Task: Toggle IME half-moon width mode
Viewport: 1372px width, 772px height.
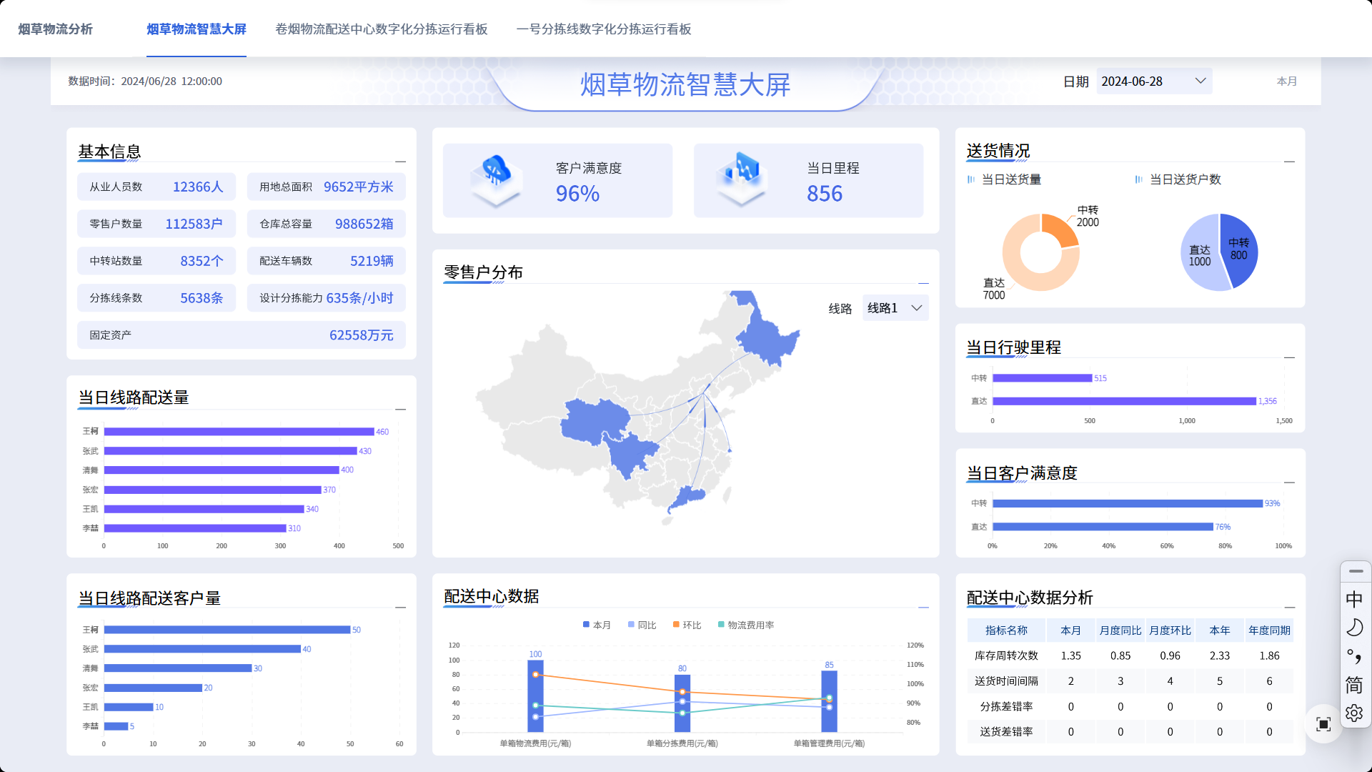Action: [1354, 628]
